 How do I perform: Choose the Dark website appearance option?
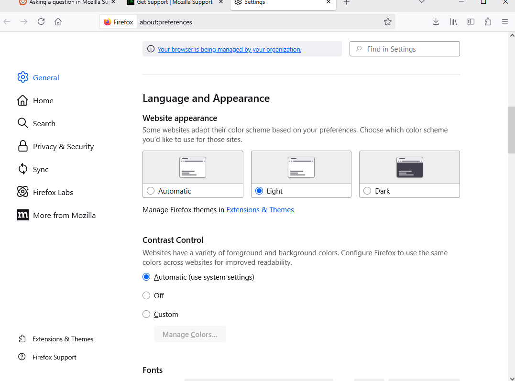point(367,191)
